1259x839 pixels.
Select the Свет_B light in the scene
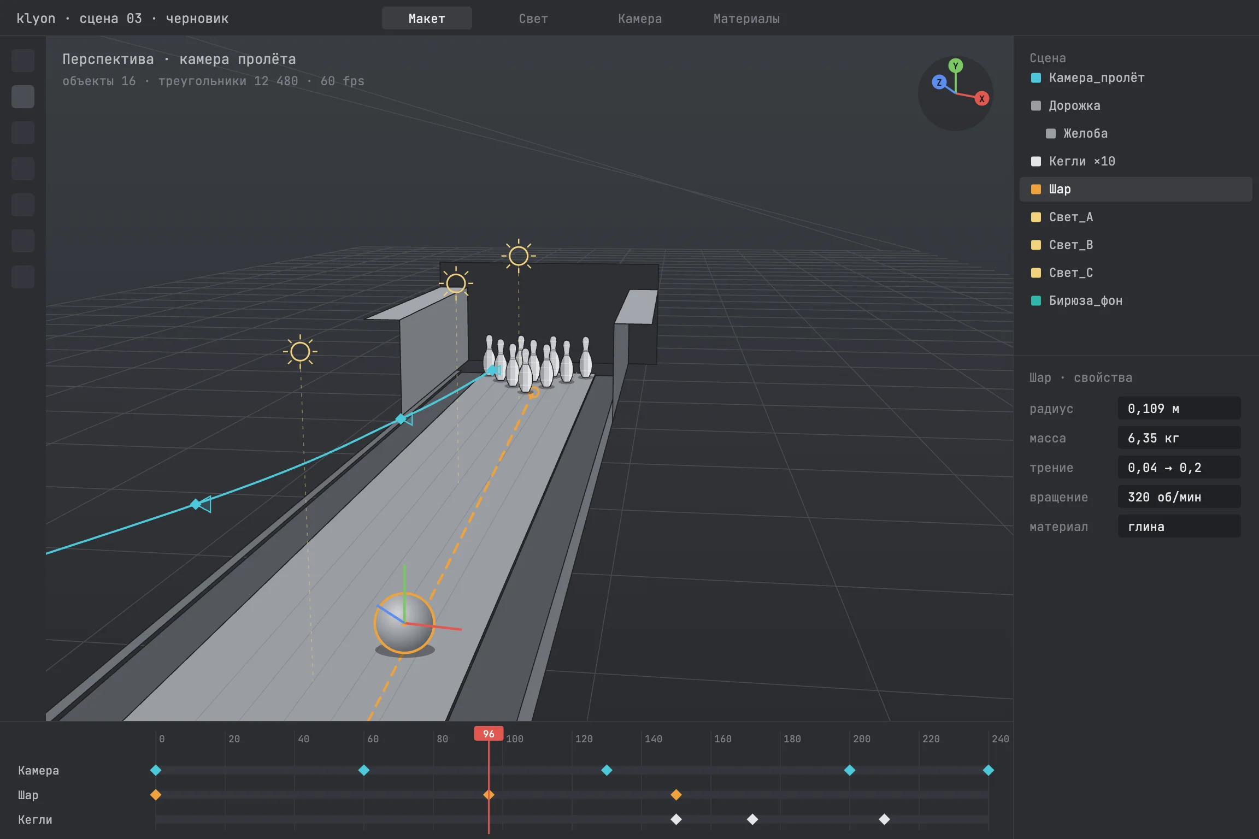pyautogui.click(x=1136, y=245)
